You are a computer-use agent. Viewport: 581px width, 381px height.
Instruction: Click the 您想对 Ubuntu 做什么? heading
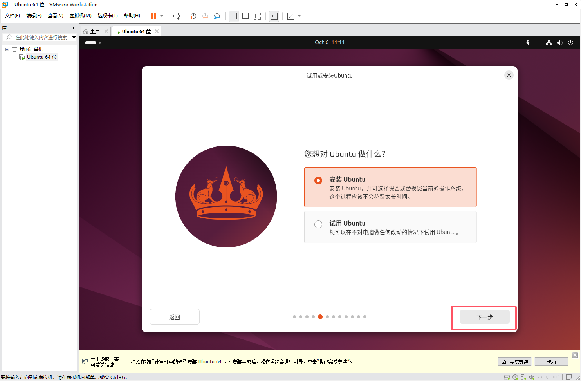[345, 154]
